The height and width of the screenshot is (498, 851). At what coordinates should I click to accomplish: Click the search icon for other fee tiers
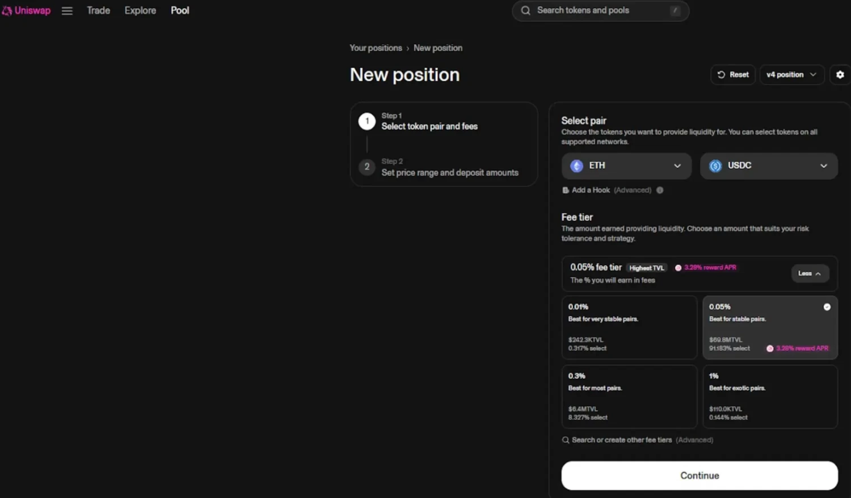pos(565,440)
